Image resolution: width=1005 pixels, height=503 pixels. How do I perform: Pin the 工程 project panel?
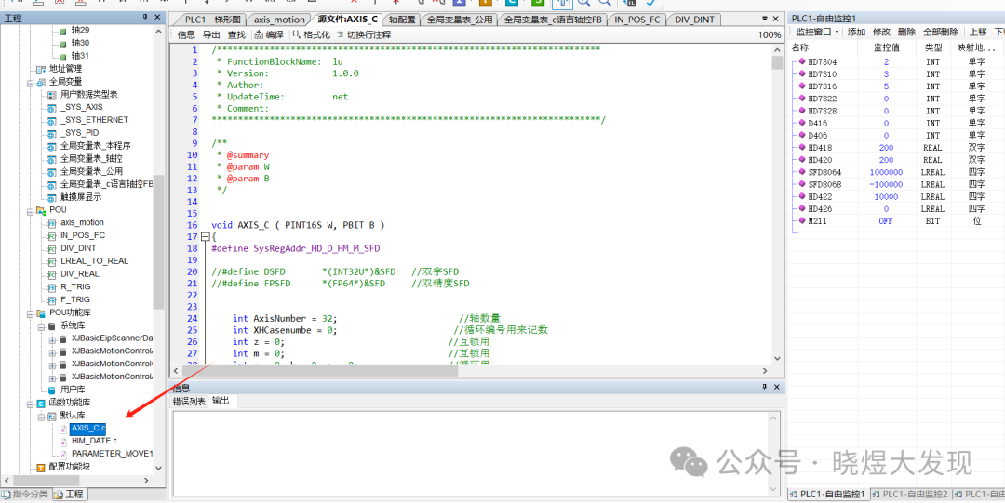tap(145, 18)
